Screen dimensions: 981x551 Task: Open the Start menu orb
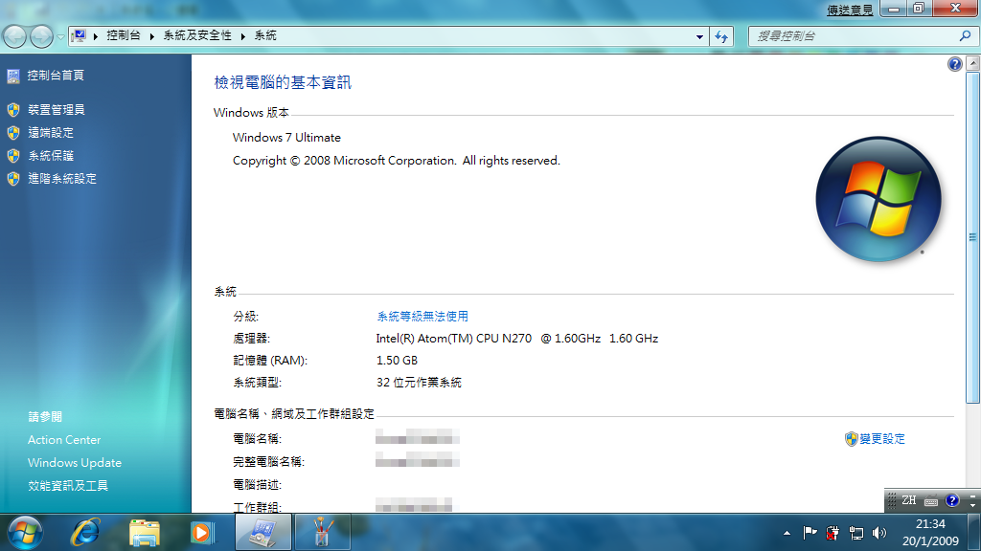click(x=25, y=533)
